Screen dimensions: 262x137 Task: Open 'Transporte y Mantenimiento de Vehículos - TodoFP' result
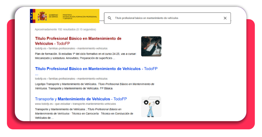81,99
